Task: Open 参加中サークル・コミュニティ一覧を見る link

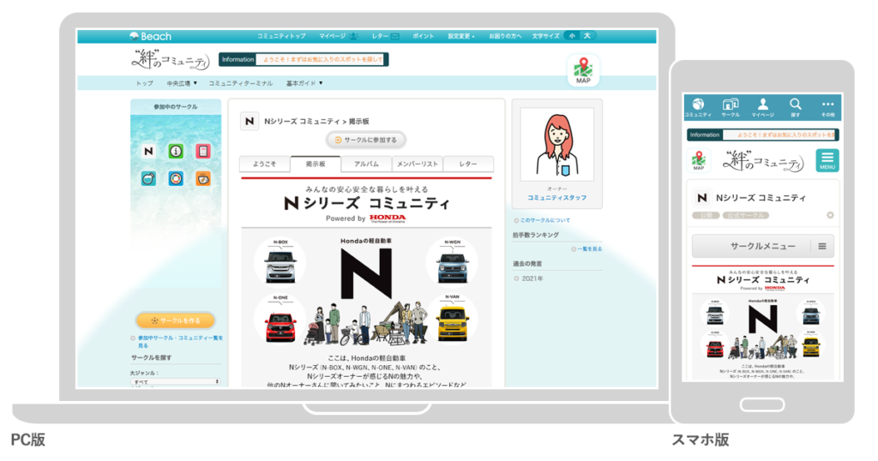Action: 179,341
